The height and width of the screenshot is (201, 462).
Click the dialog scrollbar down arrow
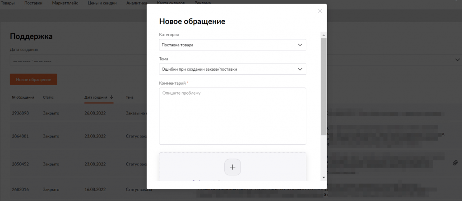click(323, 177)
